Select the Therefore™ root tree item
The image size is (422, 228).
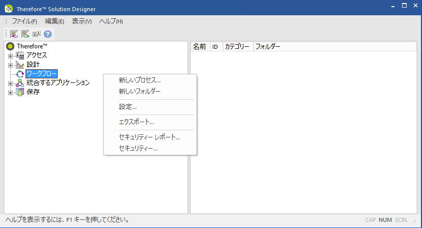32,46
